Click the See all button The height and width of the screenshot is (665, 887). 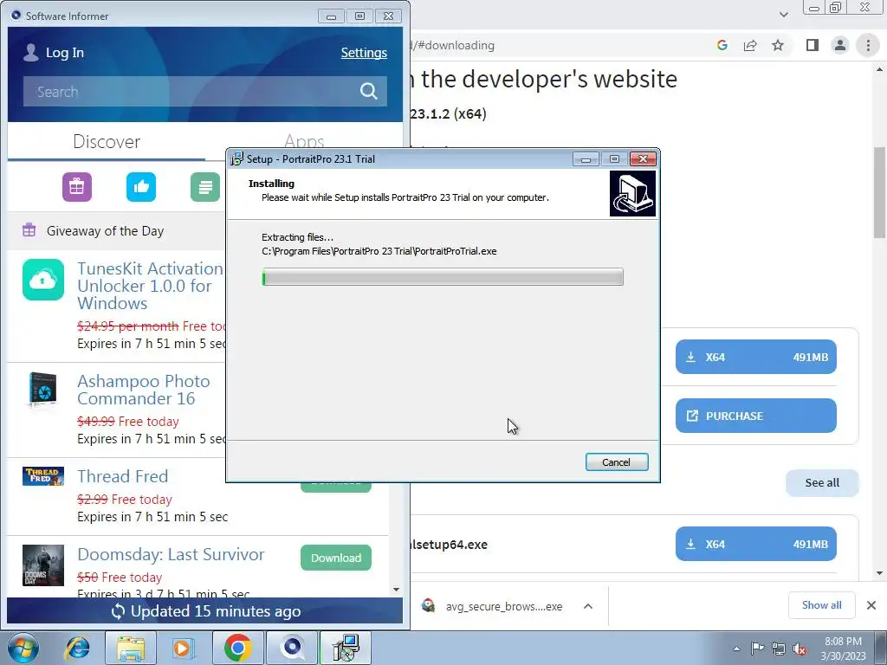point(821,483)
